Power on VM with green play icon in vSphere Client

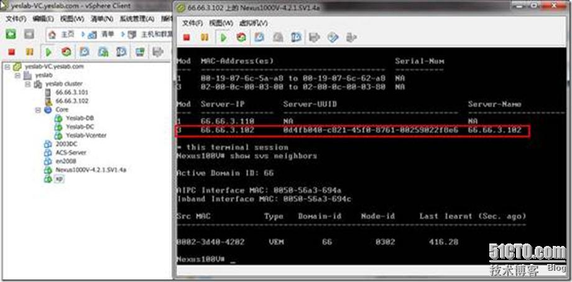48,52
